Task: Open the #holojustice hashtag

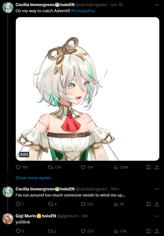Action: coord(83,11)
